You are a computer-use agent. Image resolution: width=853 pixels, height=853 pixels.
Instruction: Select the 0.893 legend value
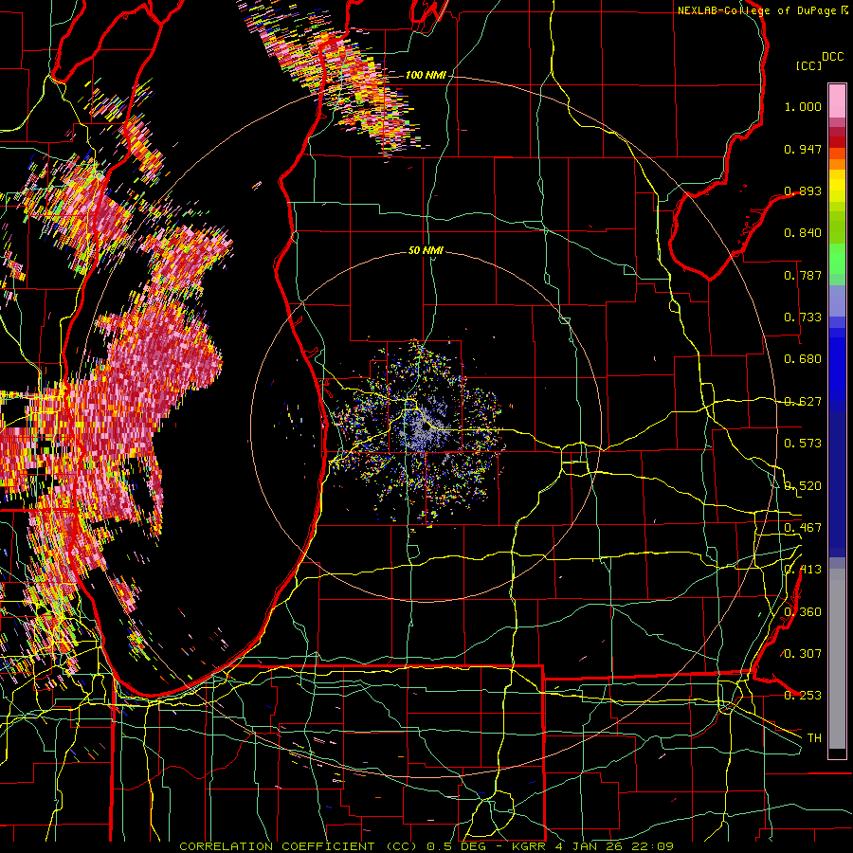[803, 191]
